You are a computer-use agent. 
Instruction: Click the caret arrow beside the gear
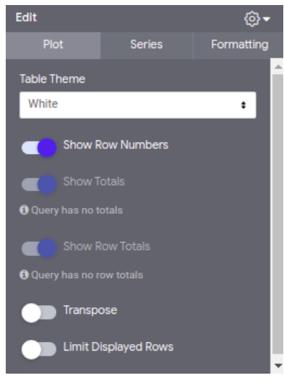point(267,19)
